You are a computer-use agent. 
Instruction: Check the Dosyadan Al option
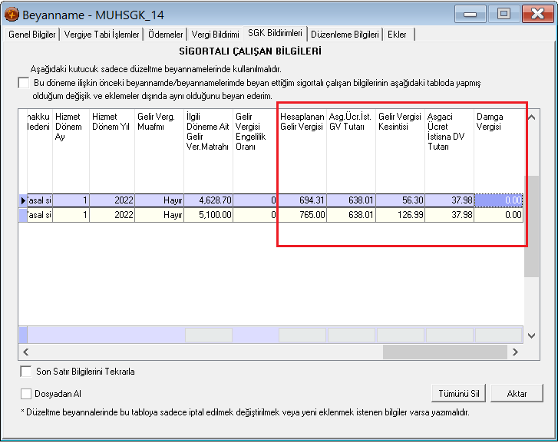(27, 394)
